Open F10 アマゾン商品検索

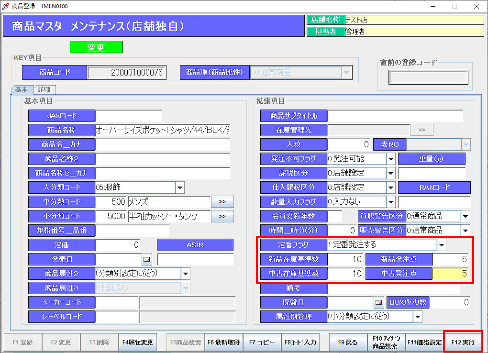(386, 342)
